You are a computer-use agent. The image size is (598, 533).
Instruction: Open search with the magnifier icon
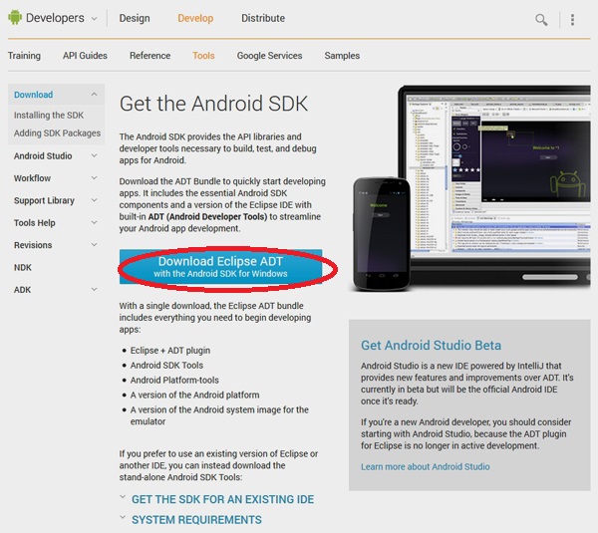click(x=541, y=19)
